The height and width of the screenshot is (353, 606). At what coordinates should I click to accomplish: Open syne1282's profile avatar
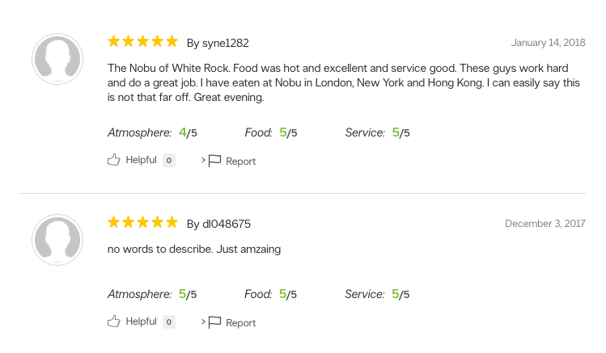click(57, 59)
